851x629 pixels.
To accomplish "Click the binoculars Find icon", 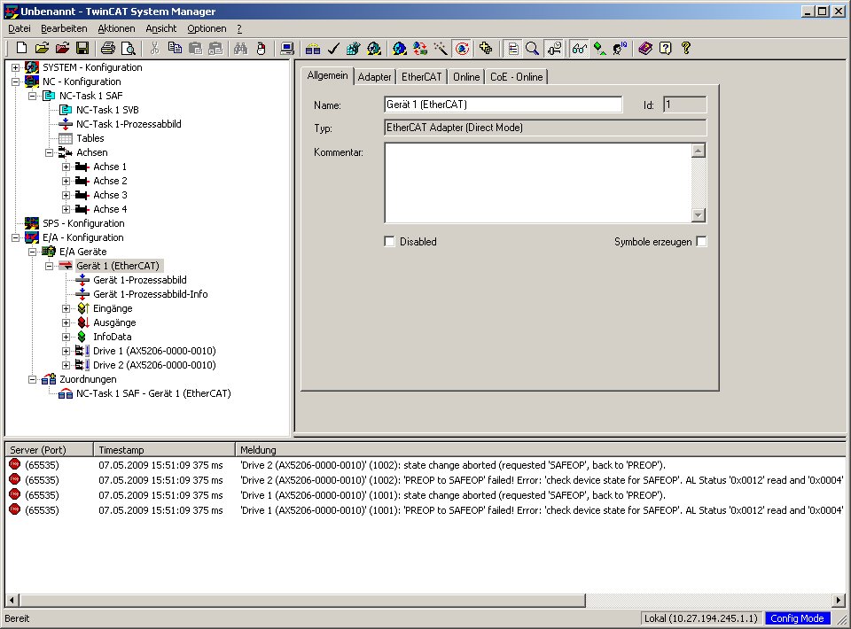I will tap(241, 48).
